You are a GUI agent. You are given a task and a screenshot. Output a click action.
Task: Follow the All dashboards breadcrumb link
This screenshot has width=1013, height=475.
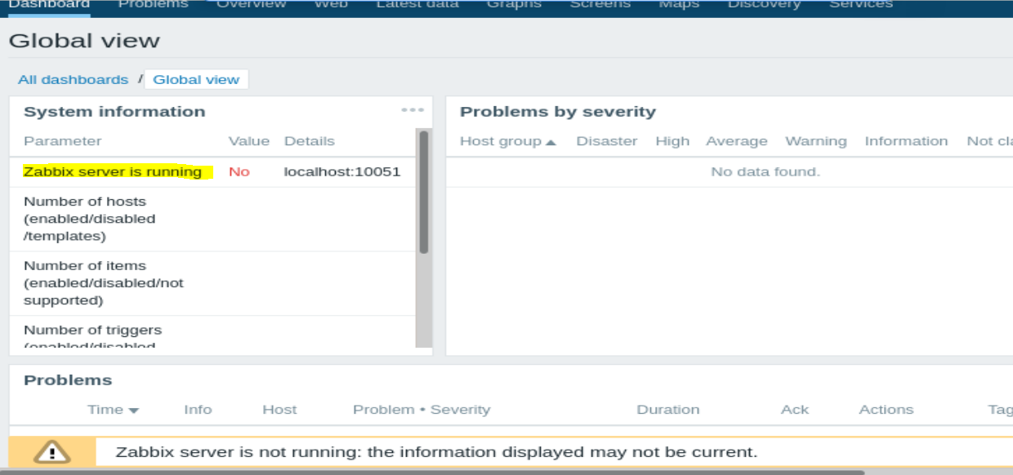pos(74,80)
